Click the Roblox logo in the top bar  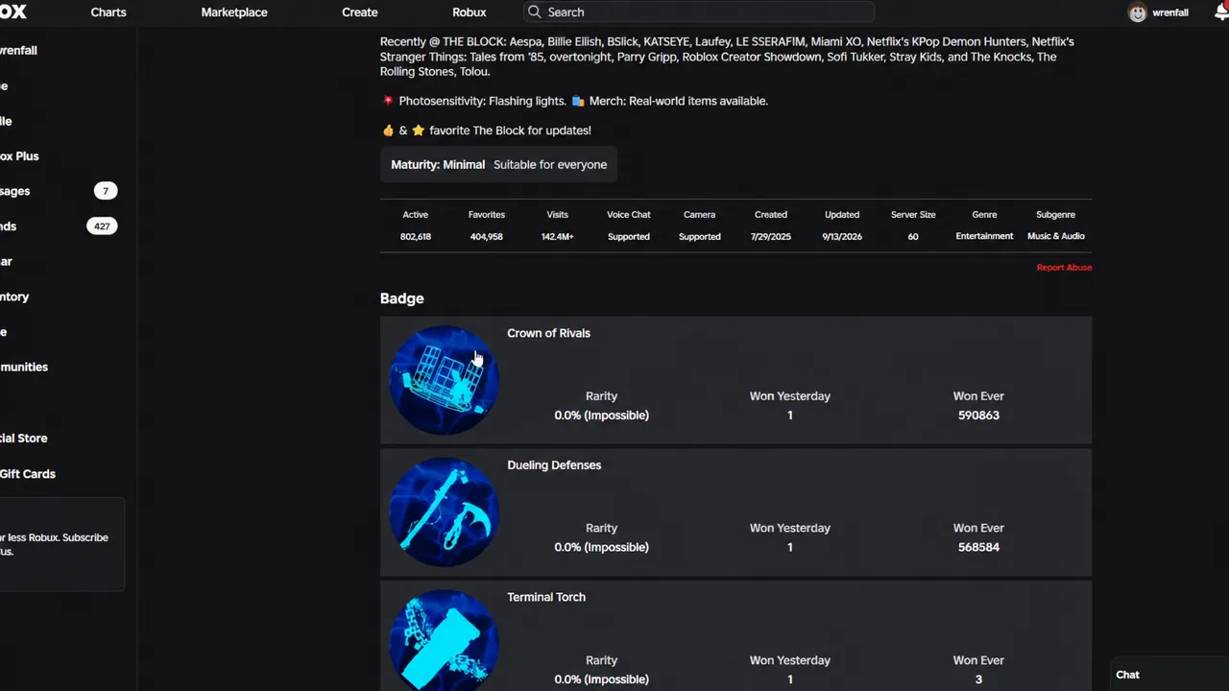coord(13,12)
